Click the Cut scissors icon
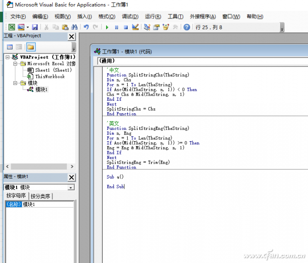308x263 pixels. (46, 27)
